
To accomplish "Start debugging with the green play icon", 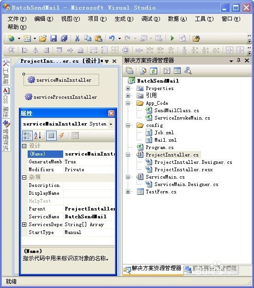I will (172, 38).
